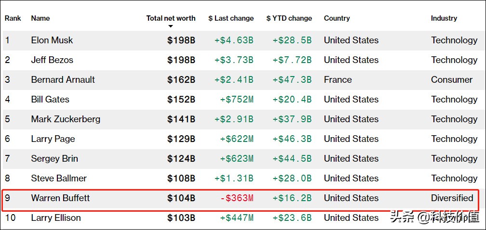
Task: Click France in Bernard Arnault's row
Action: (x=338, y=80)
